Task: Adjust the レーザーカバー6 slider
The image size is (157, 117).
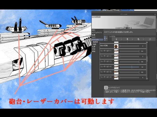Action: tap(129, 77)
